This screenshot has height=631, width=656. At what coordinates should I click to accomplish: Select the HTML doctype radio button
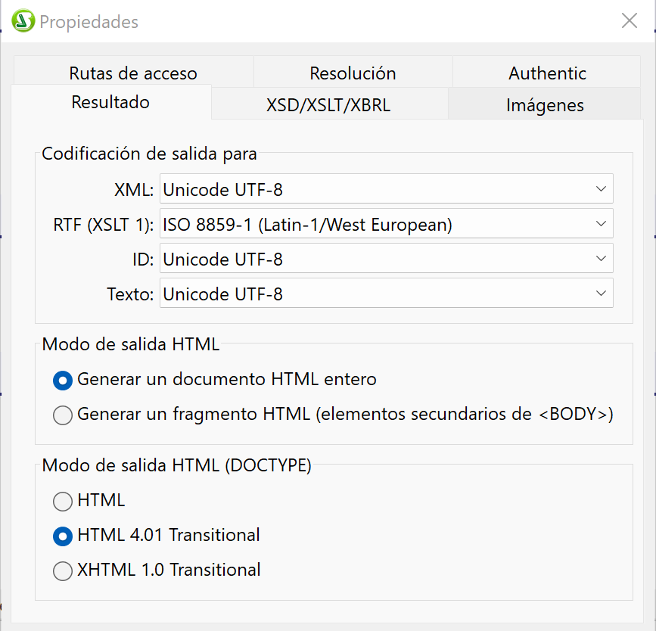click(63, 501)
